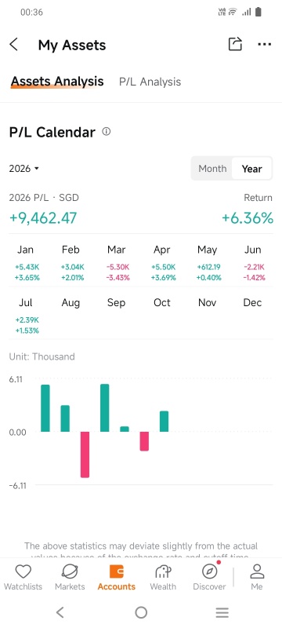Tap the Jul month cell +2.39K
Viewport: 282px width, 628px height.
(26, 316)
